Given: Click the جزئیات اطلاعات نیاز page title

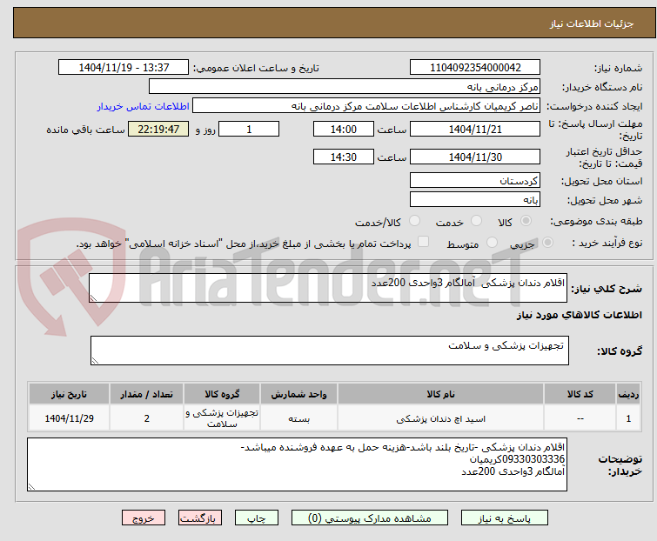Looking at the screenshot, I should coord(592,23).
